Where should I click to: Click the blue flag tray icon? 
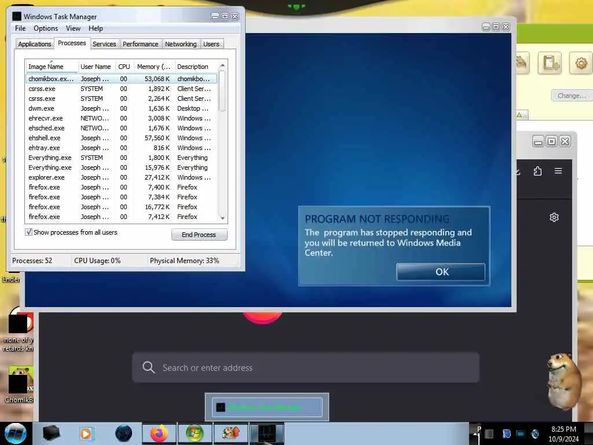[x=506, y=433]
